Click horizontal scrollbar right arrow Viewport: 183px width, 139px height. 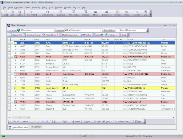tap(173, 117)
